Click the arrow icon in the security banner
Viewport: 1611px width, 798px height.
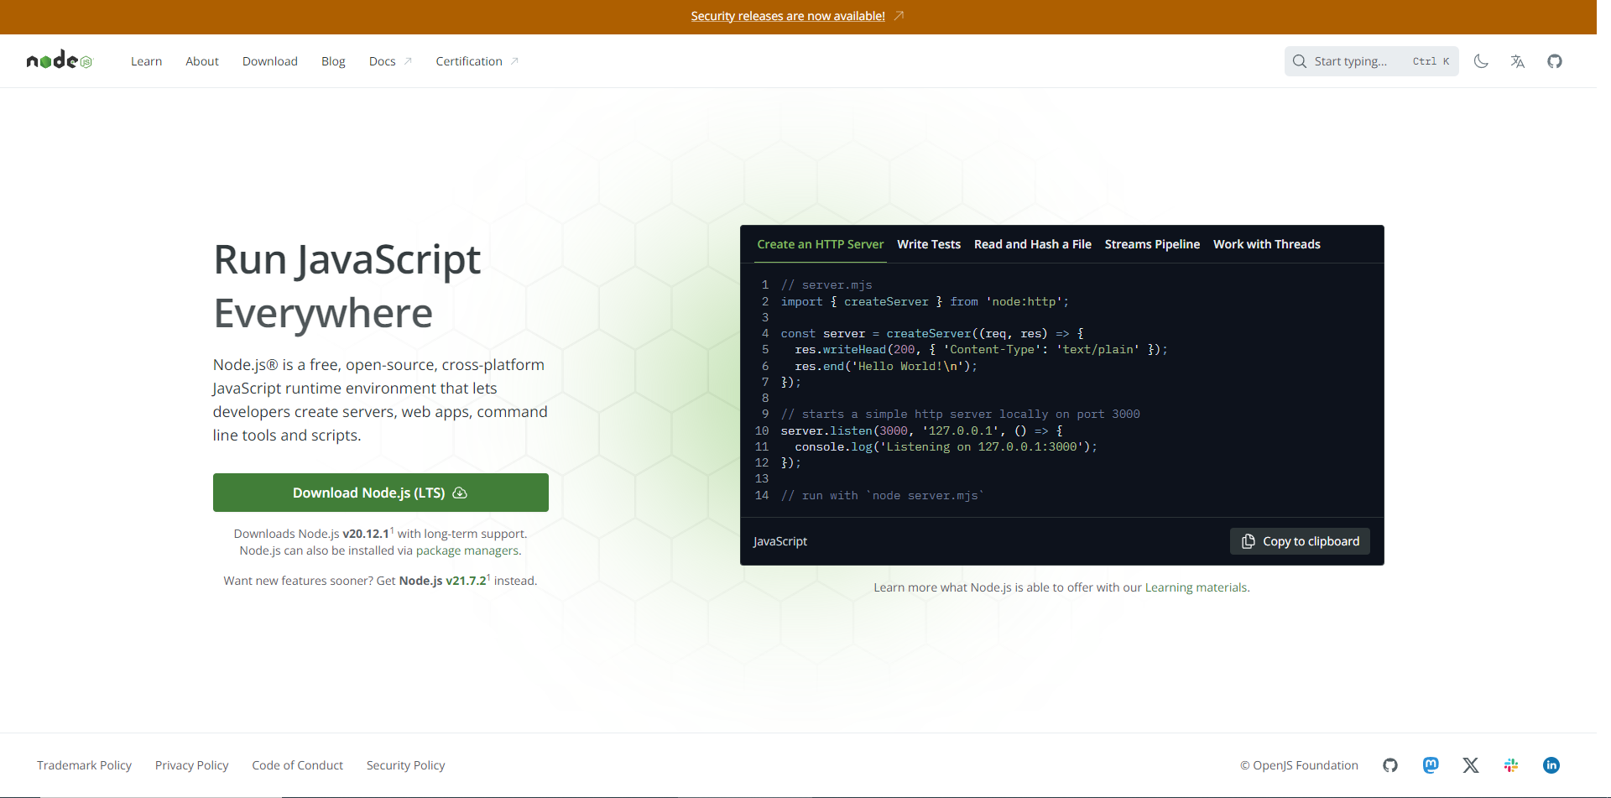point(899,16)
